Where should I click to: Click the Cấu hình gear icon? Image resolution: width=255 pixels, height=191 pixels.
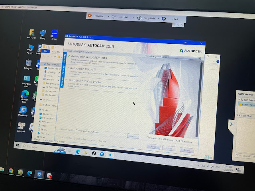(114, 17)
